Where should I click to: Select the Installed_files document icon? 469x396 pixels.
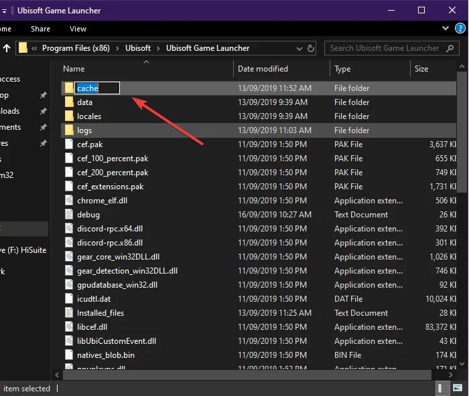(69, 312)
